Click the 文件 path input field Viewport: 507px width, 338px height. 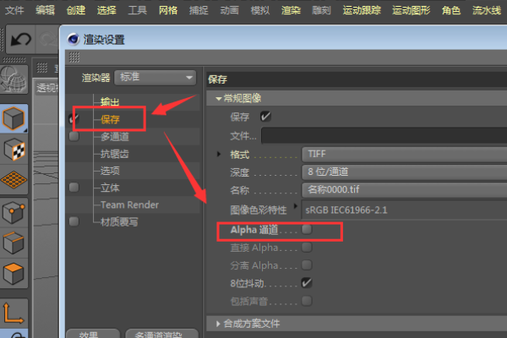click(x=384, y=135)
